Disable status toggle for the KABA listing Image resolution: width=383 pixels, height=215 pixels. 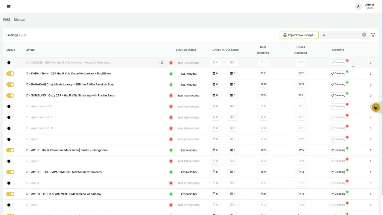[x=10, y=73]
